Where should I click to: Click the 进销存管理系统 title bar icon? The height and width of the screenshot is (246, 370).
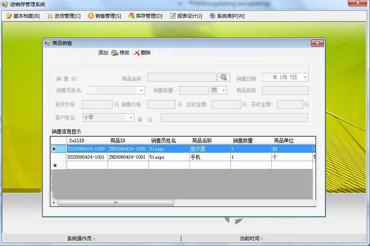[5, 4]
